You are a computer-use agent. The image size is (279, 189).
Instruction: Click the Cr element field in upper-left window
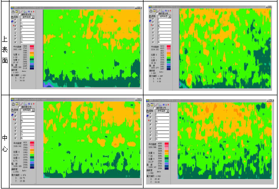[27, 39]
